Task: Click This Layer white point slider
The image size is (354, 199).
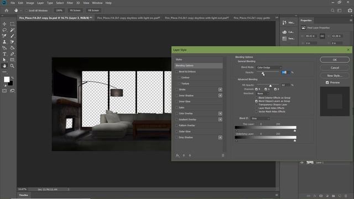Action: coord(295,130)
